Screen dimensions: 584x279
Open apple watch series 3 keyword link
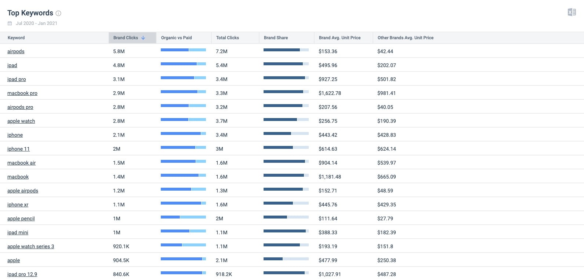click(31, 246)
